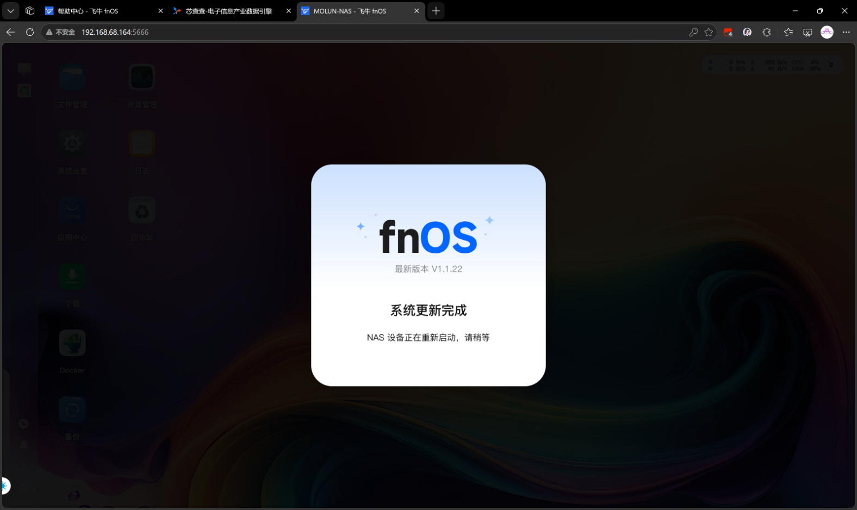Open the 日志 log app icon
Viewport: 857px width, 510px height.
pos(142,144)
